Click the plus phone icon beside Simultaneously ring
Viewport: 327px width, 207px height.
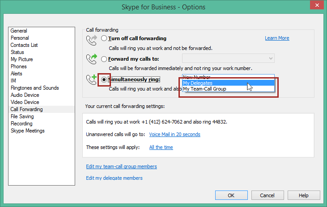coord(92,79)
